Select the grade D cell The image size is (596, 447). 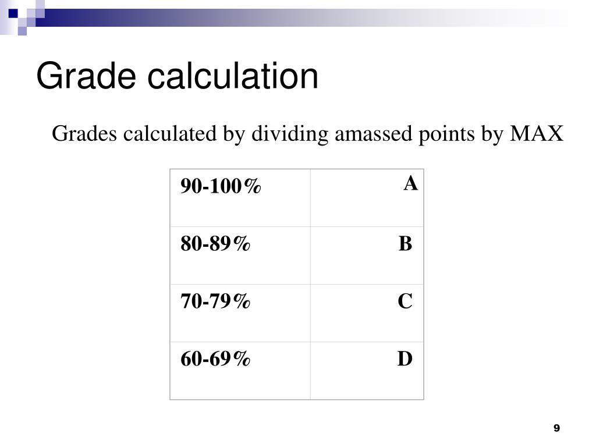367,371
